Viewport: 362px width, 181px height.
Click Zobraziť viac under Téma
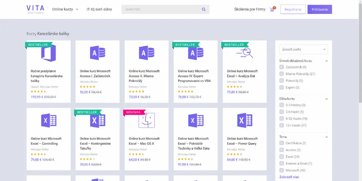pyautogui.click(x=289, y=177)
